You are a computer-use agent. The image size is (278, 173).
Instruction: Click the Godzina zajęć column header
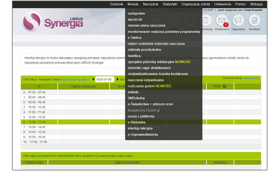pos(34,162)
